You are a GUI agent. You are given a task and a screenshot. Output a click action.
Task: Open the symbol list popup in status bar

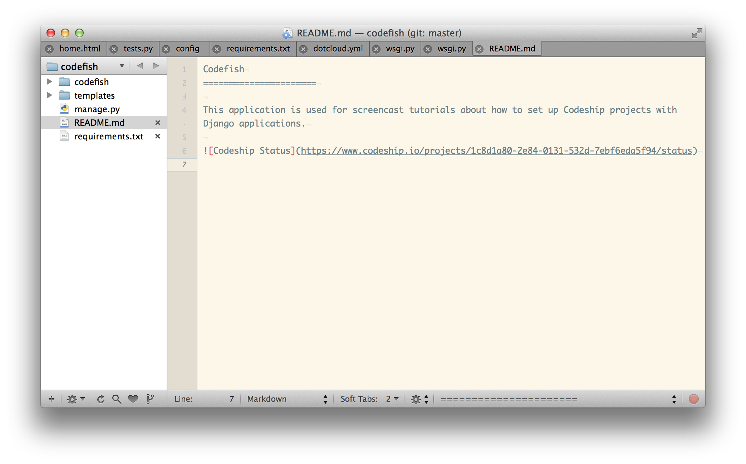(x=558, y=399)
